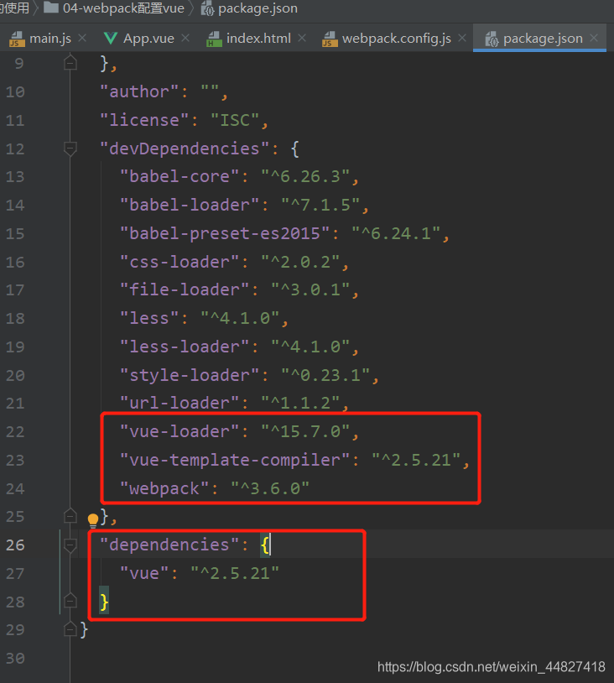Click the "^3.6.0" version value
Image resolution: width=614 pixels, height=683 pixels.
pyautogui.click(x=269, y=488)
